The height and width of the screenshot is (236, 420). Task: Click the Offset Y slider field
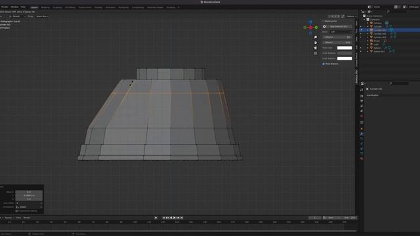tap(337, 43)
